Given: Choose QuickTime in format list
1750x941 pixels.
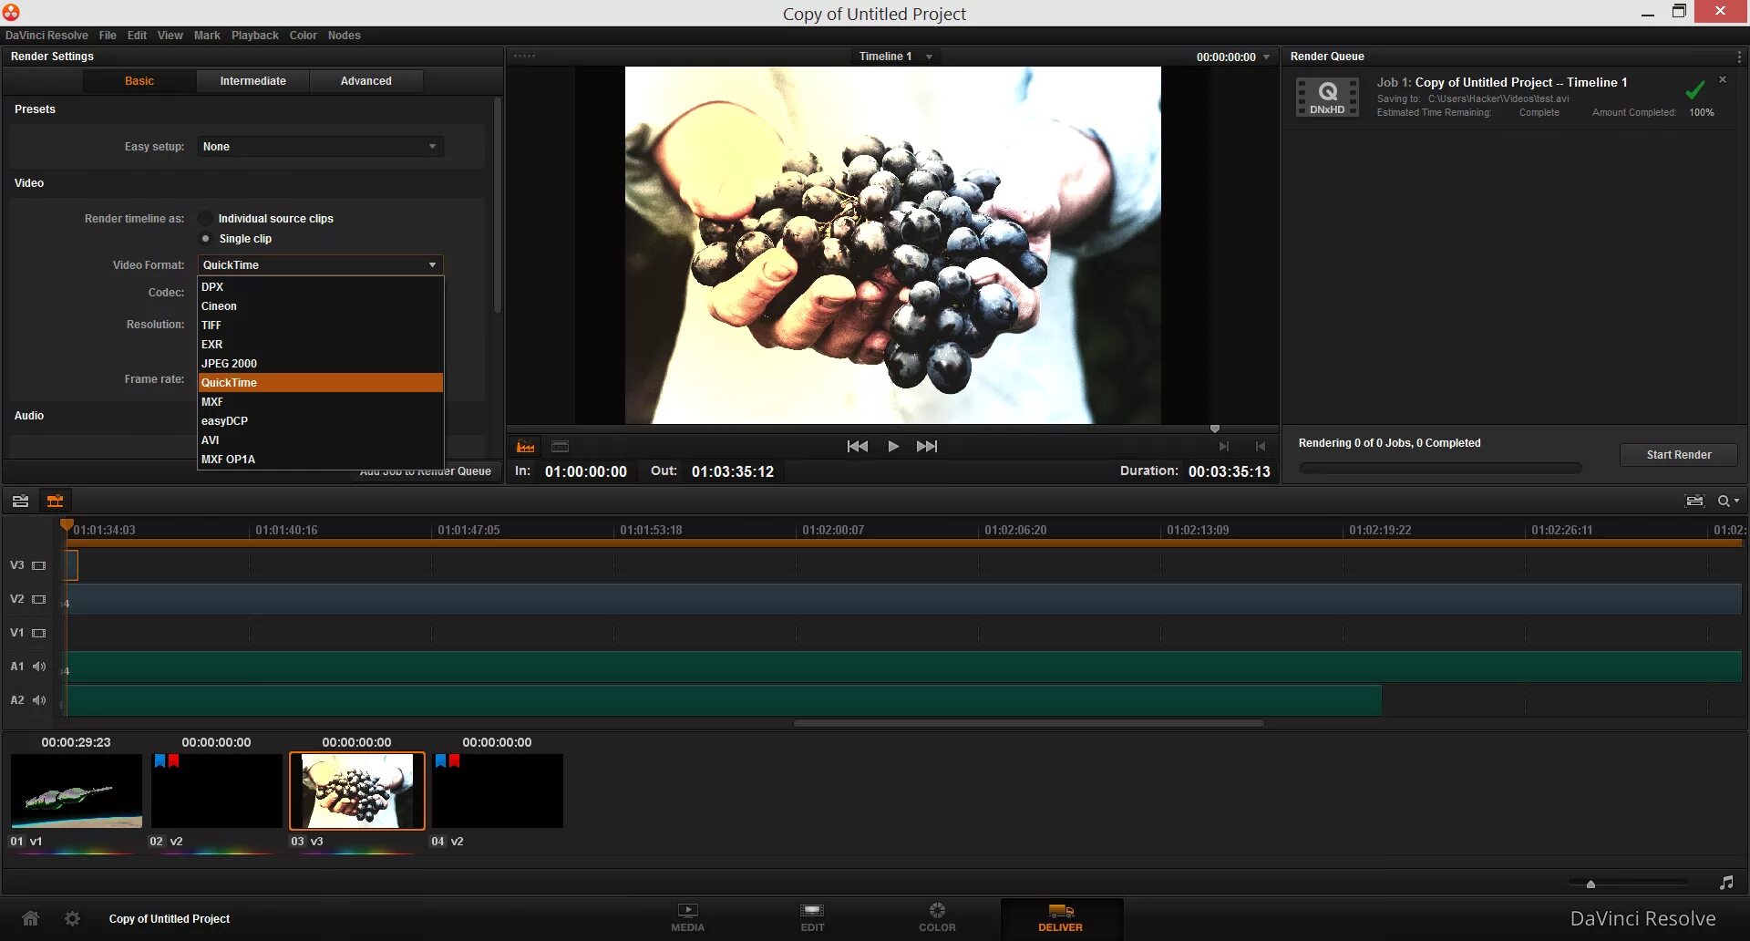Looking at the screenshot, I should [x=321, y=383].
